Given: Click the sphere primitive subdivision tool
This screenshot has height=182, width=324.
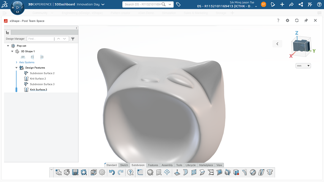Looking at the screenshot, I should pos(150,172).
